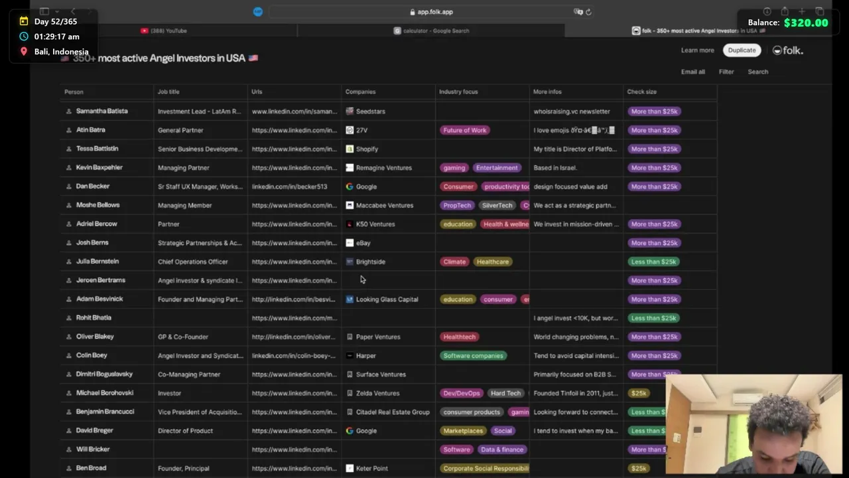This screenshot has height=478, width=849.
Task: Open the linkedin.com/in/colin-boey URL
Action: 294,356
